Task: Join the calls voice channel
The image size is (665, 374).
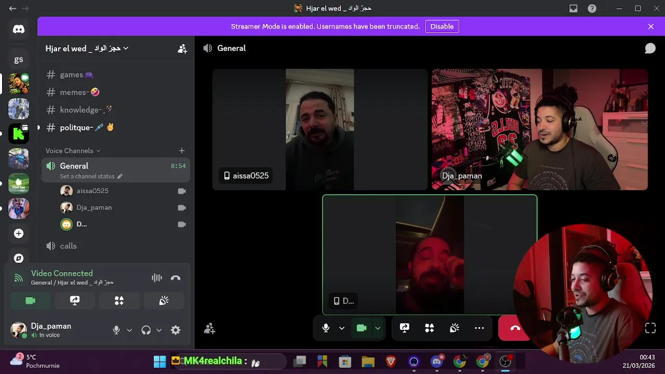Action: (116, 246)
